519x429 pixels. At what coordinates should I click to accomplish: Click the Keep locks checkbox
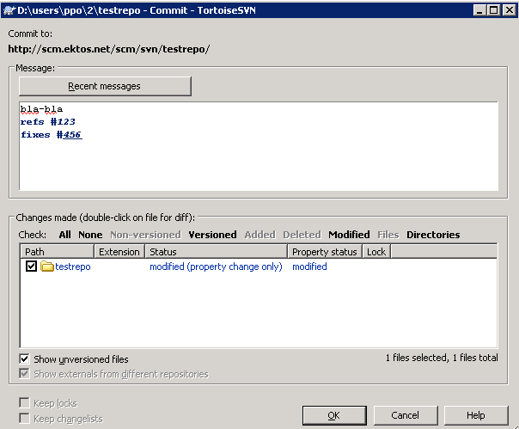[25, 402]
